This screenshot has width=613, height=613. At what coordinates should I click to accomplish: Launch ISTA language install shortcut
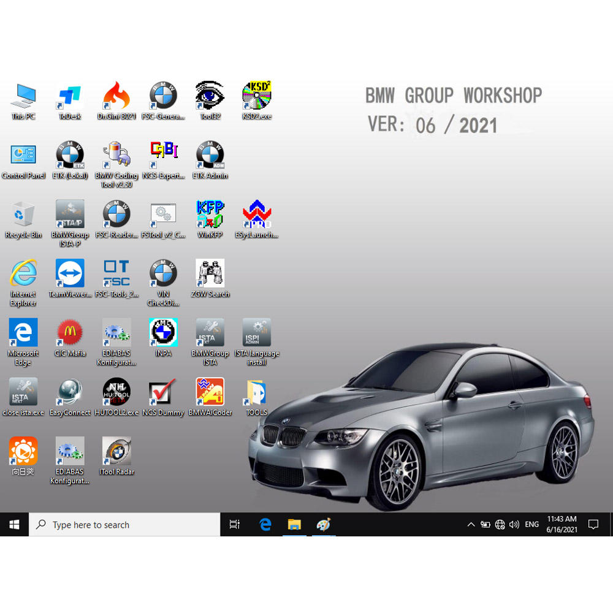pos(257,341)
